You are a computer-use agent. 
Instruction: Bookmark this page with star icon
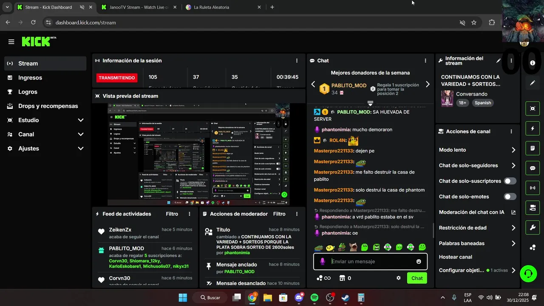[474, 23]
